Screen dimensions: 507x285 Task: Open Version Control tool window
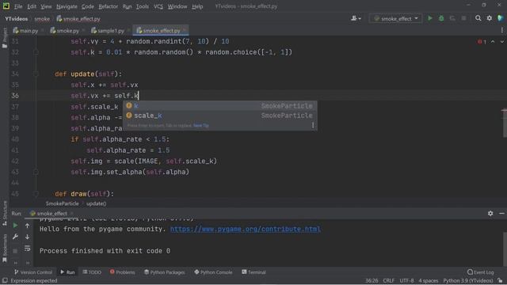(x=33, y=272)
